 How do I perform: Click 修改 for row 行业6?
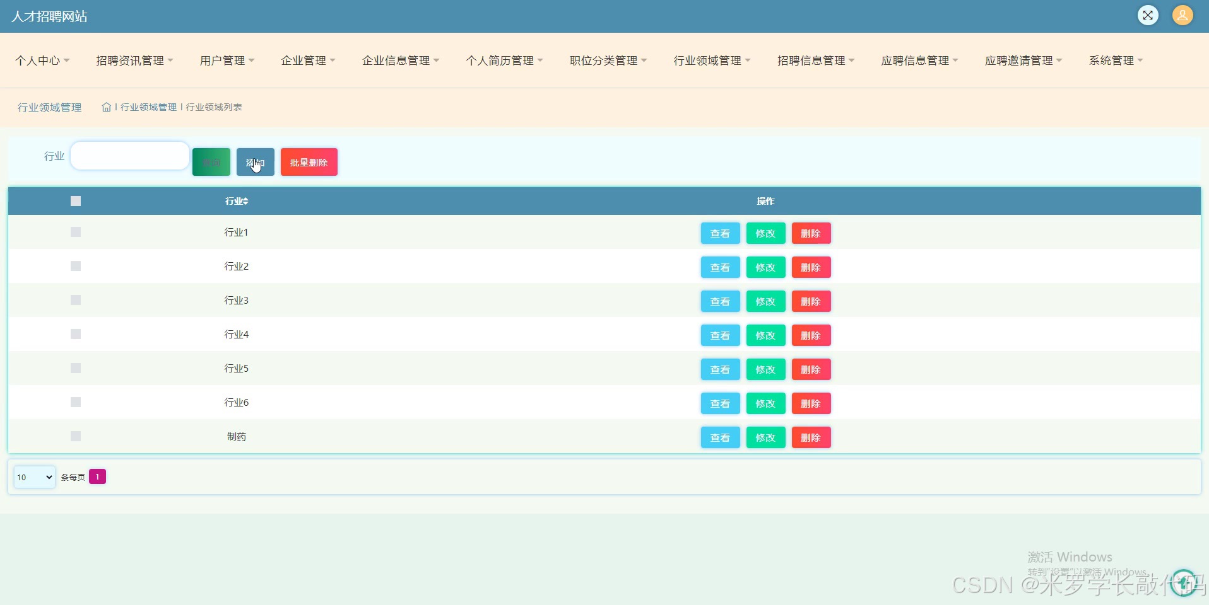(765, 403)
